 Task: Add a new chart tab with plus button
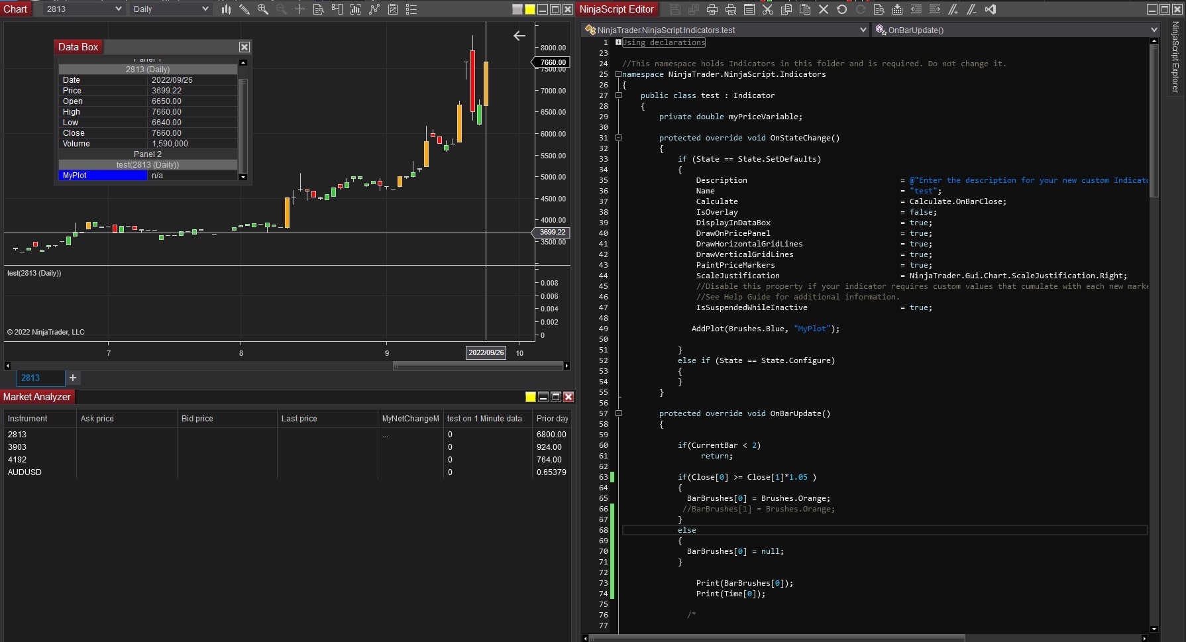tap(73, 378)
